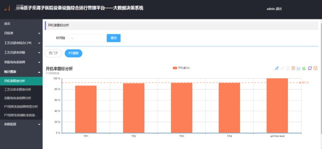The height and width of the screenshot is (149, 322).
Task: Open PT报修系统故障类型分析 menu item
Action: tap(21, 107)
